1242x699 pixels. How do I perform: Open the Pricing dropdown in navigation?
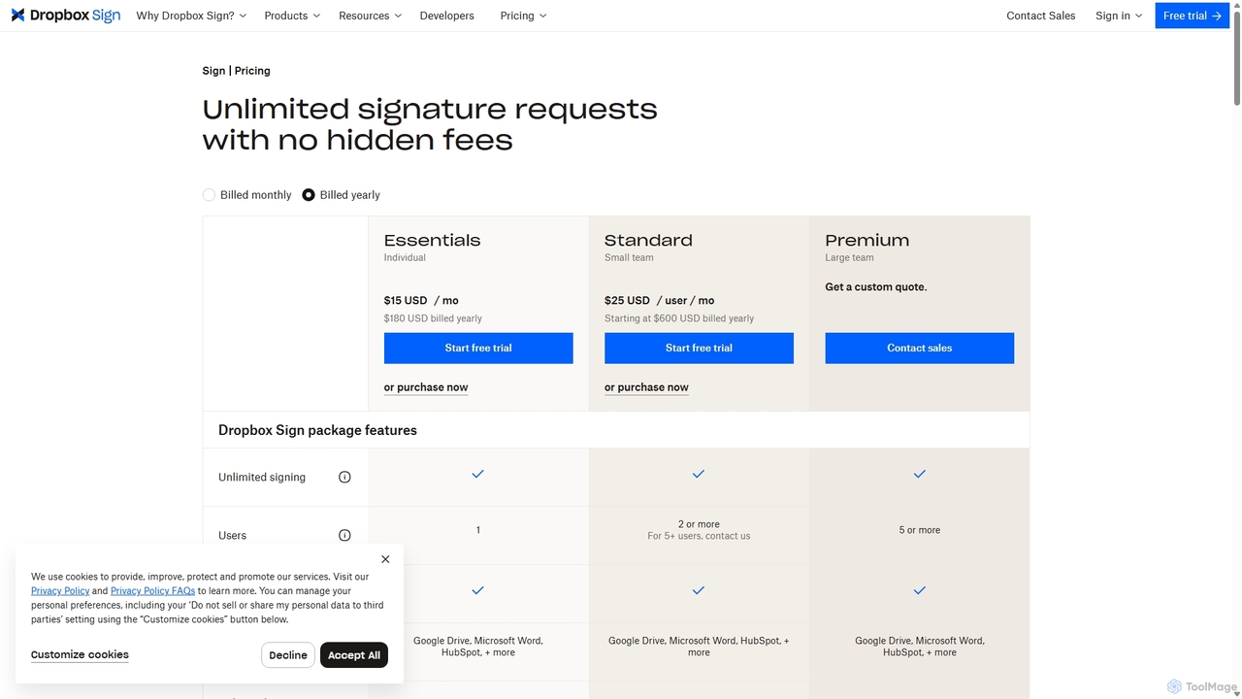click(523, 16)
